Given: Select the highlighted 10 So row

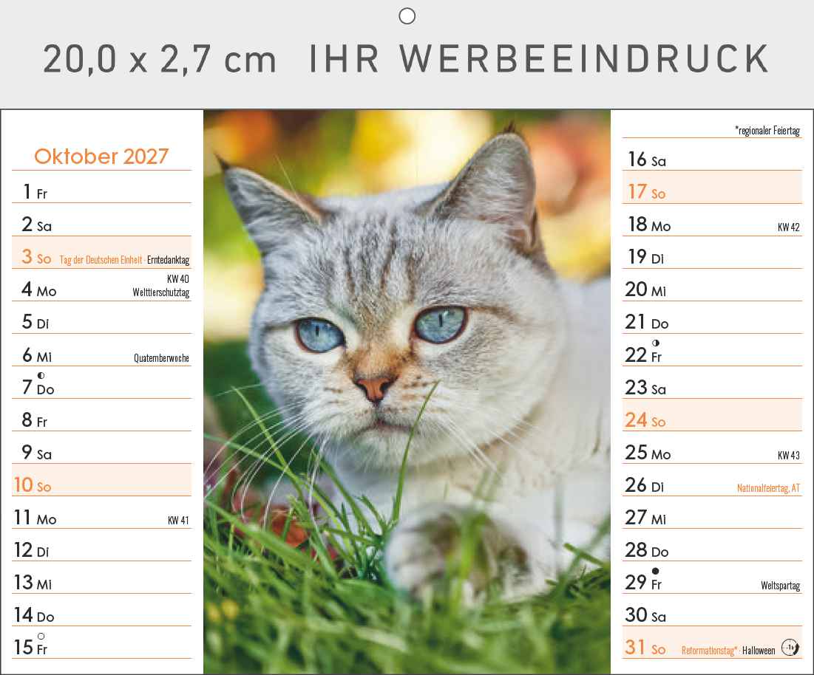Looking at the screenshot, I should tap(102, 480).
